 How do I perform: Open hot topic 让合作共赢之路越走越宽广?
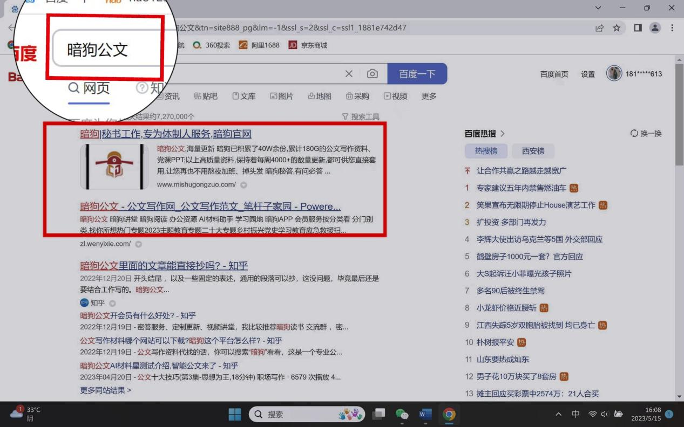coord(522,170)
